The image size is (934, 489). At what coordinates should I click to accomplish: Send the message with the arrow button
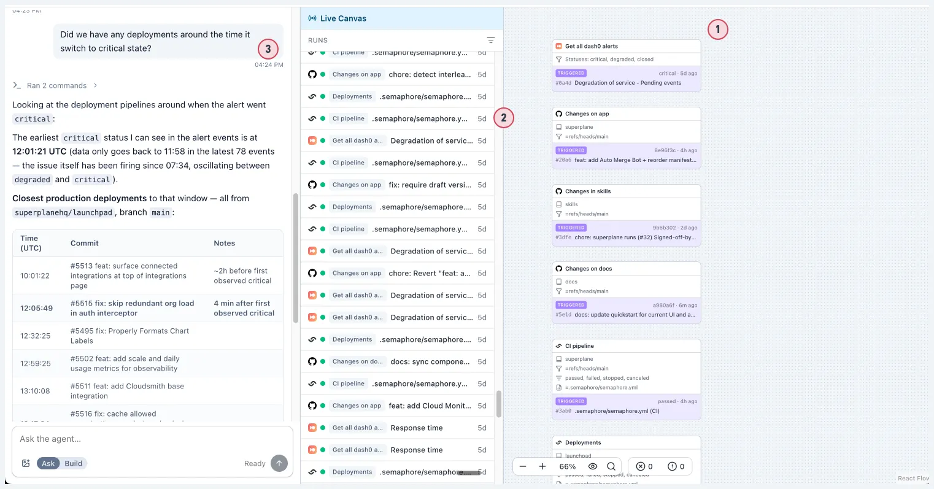click(279, 463)
